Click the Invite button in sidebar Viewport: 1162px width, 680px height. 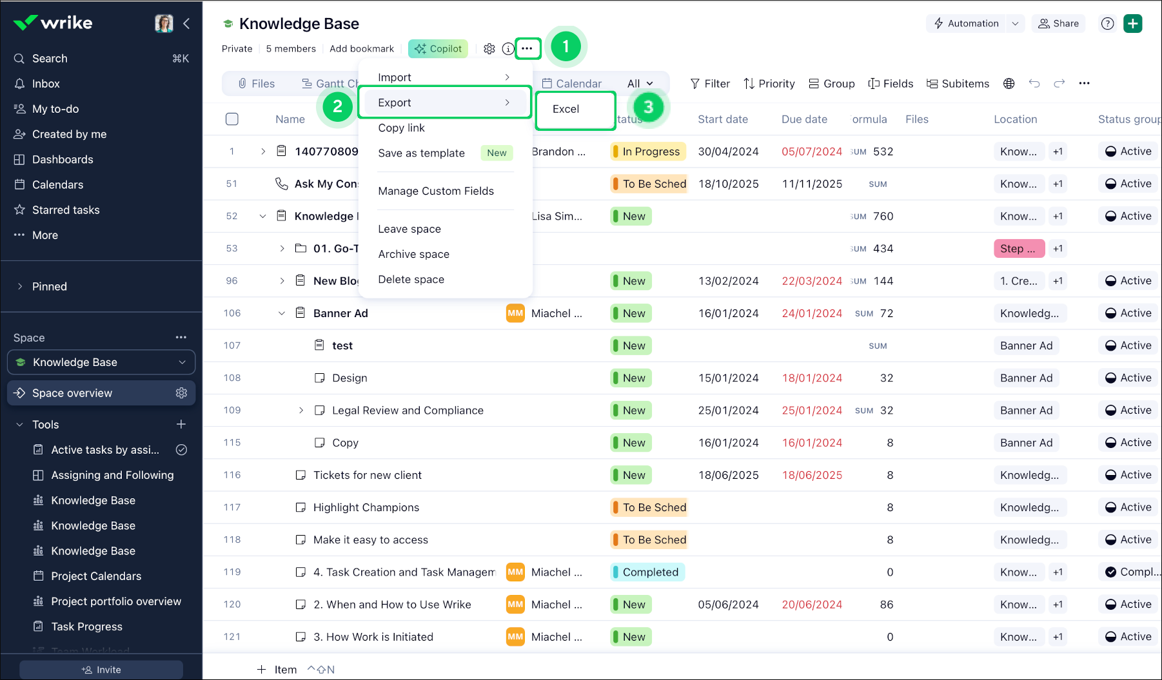[x=101, y=670]
